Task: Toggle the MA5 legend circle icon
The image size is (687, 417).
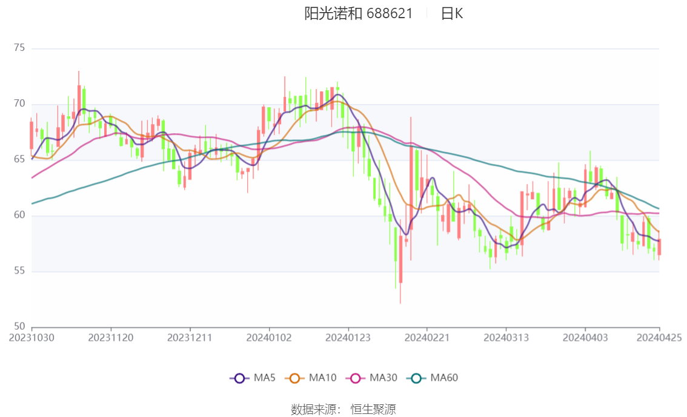Action: (x=239, y=378)
